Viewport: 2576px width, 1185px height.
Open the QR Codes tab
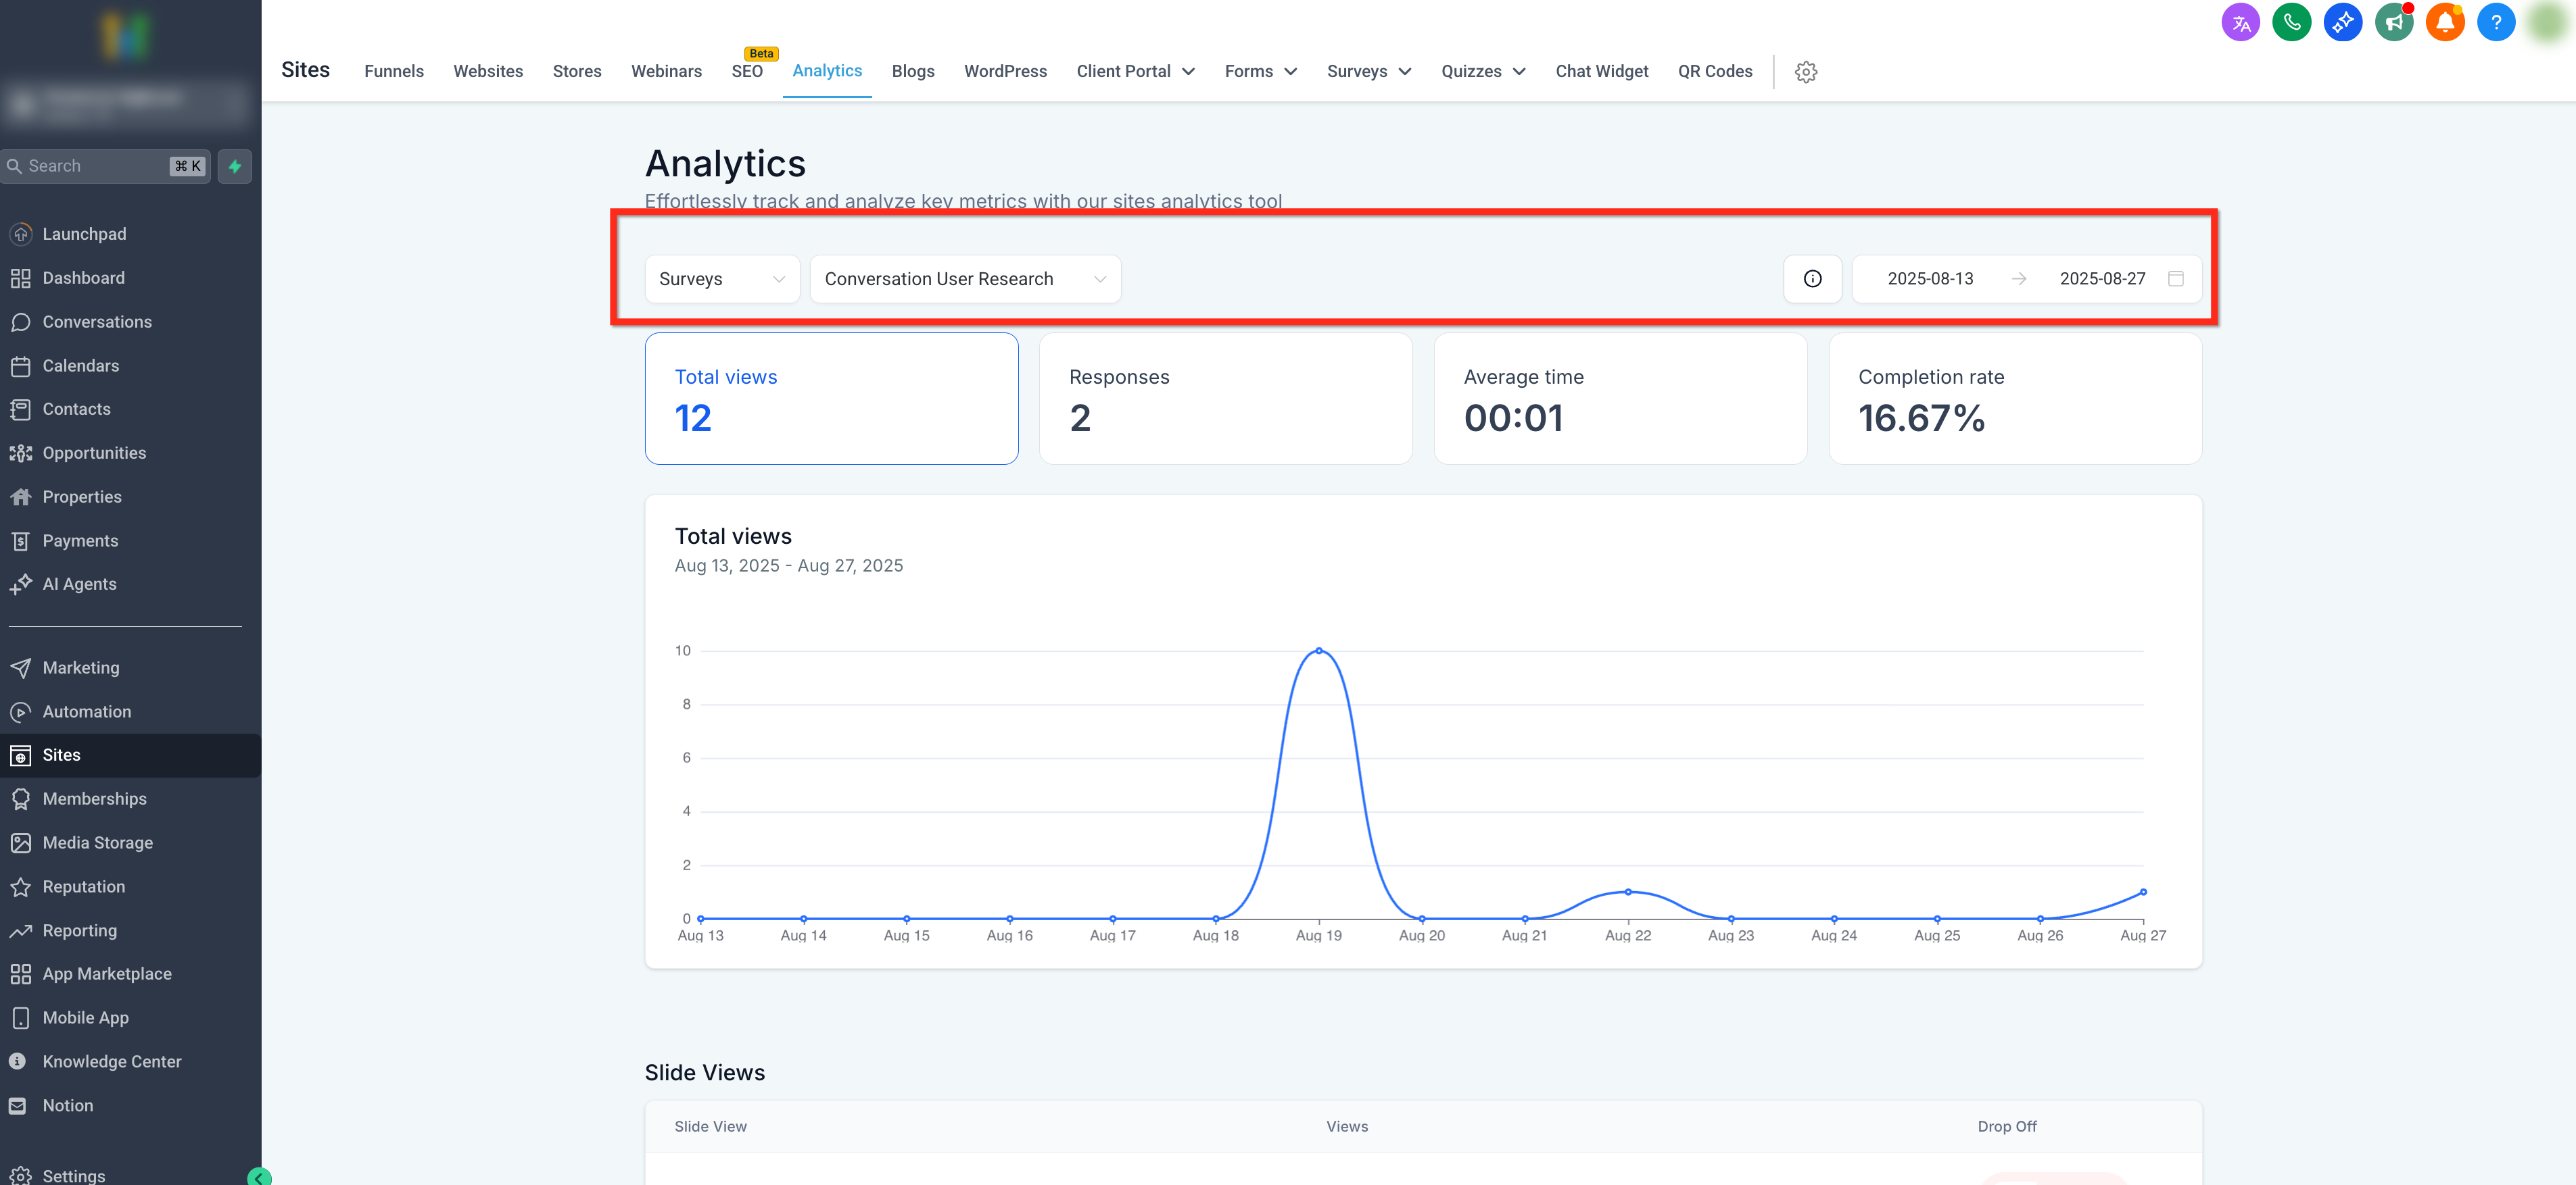(x=1714, y=72)
